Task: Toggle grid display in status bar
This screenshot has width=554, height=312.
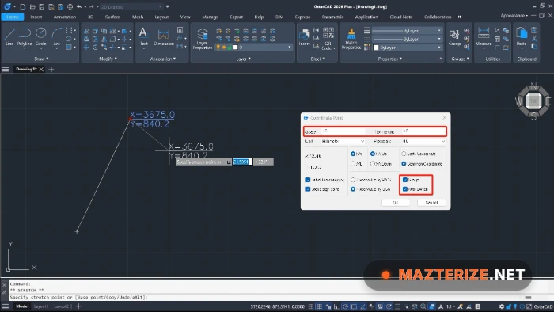Action: [x=320, y=306]
